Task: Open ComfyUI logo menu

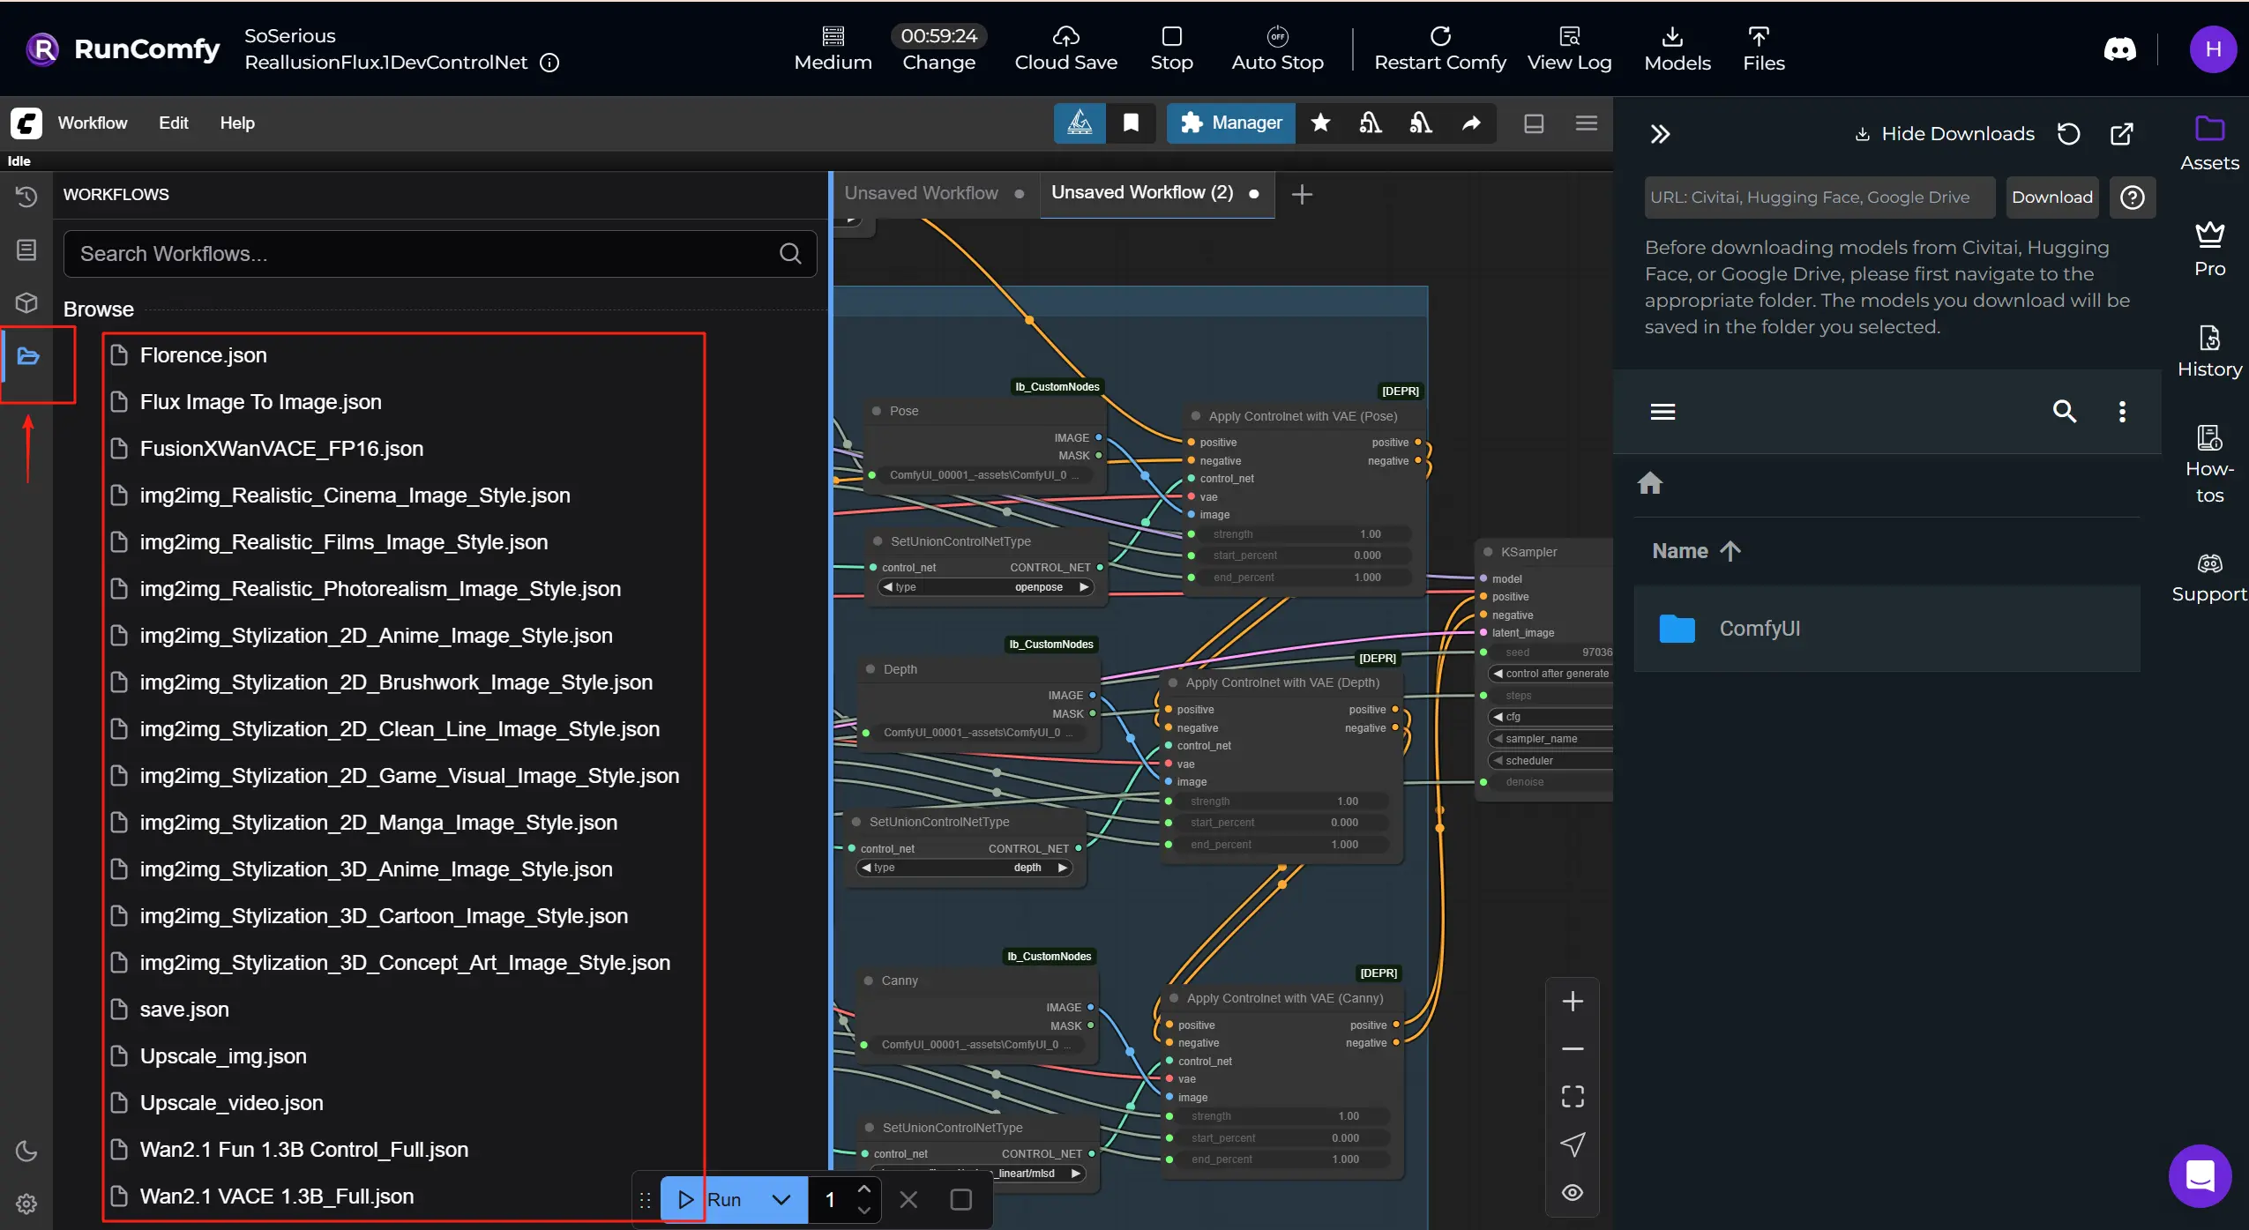Action: 26,123
